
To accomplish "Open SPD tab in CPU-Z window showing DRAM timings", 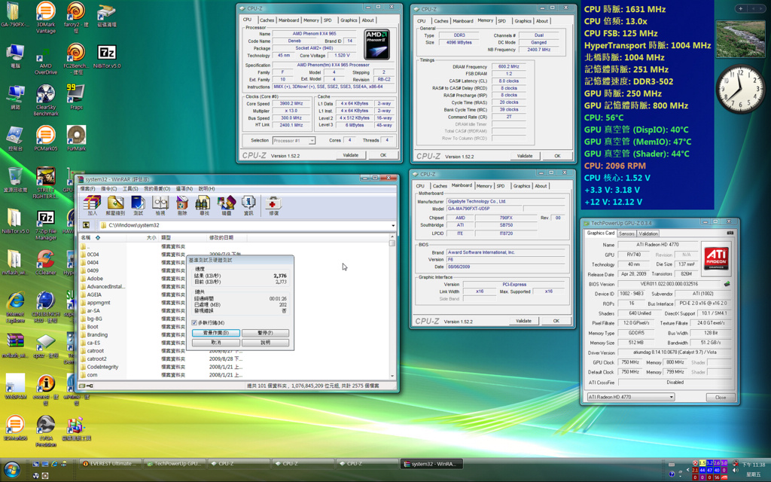I will click(x=501, y=21).
